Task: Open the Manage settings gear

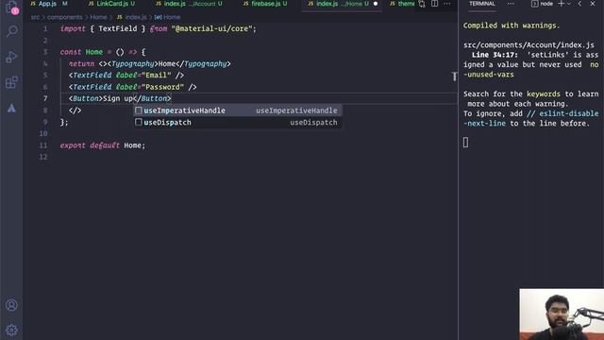Action: coord(11,330)
